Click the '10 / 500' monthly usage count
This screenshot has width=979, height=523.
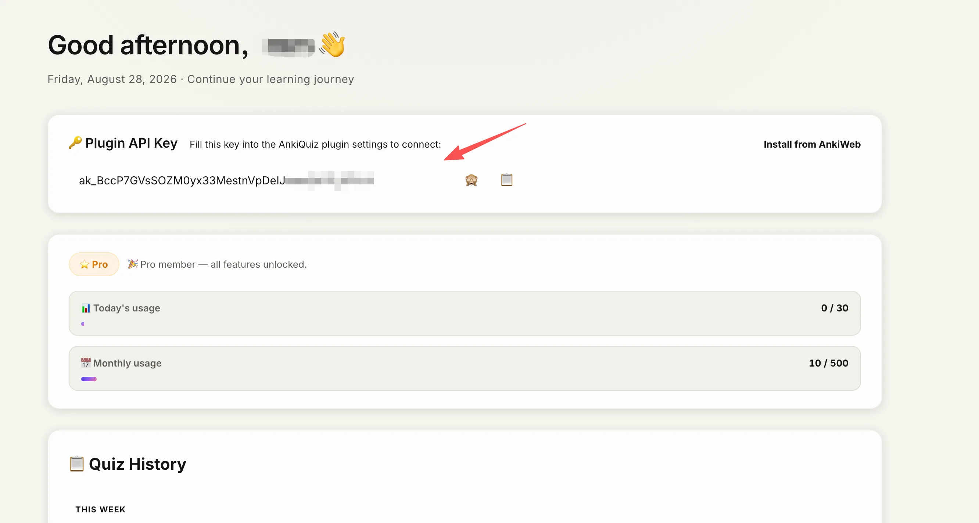click(x=828, y=363)
